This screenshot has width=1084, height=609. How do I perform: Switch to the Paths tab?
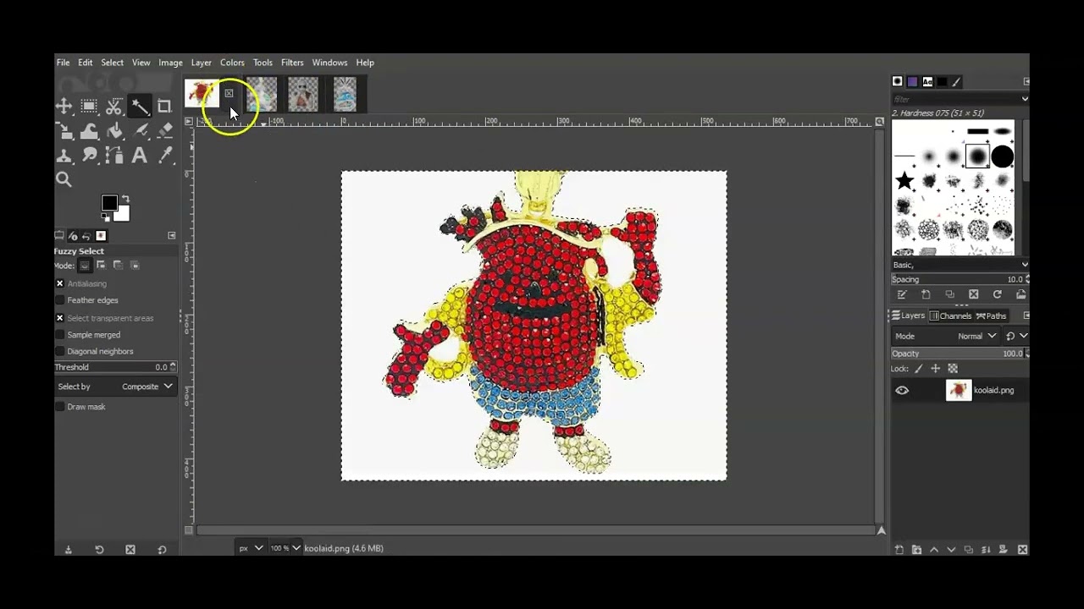[991, 315]
